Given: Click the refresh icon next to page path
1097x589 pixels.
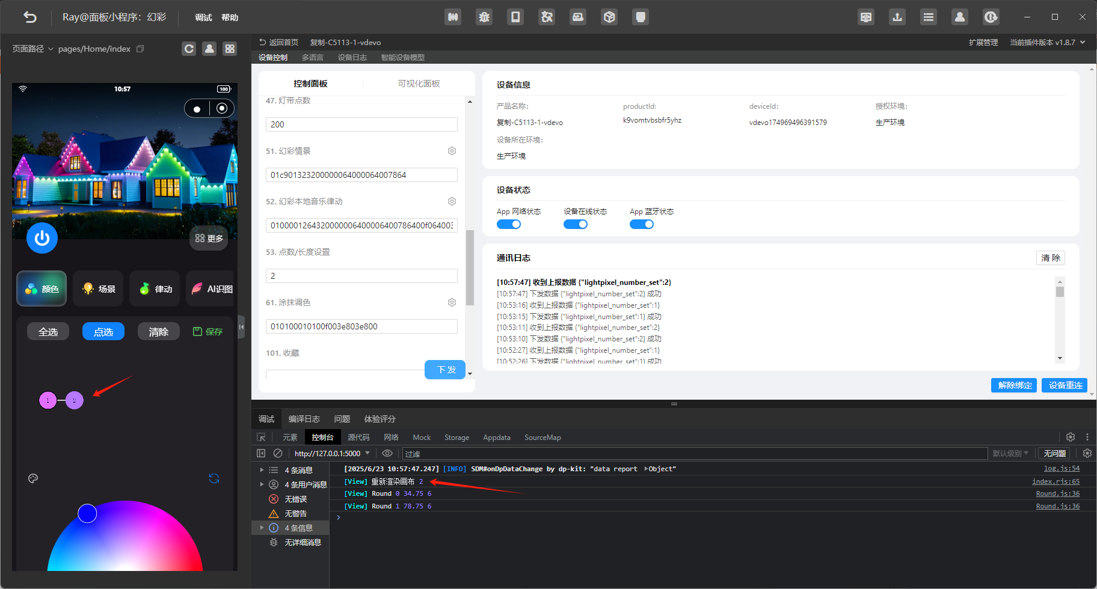Looking at the screenshot, I should coord(189,49).
